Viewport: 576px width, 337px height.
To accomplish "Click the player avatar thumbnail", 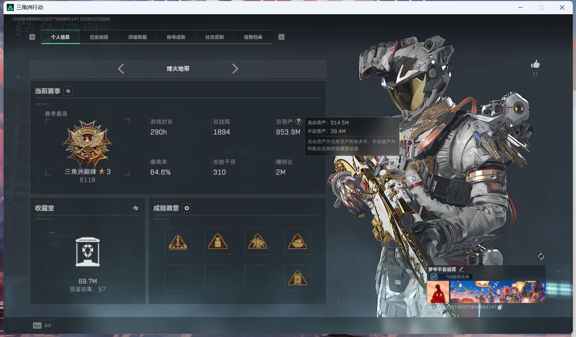I will [x=438, y=292].
